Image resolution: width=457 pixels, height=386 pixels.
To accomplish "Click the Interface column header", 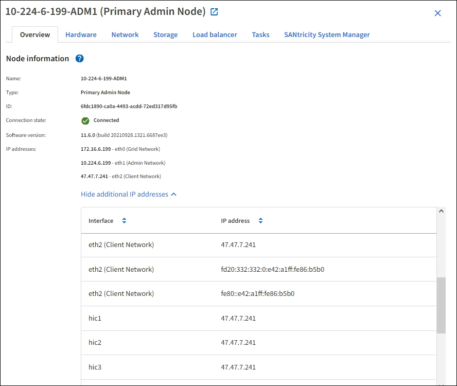I will click(101, 221).
